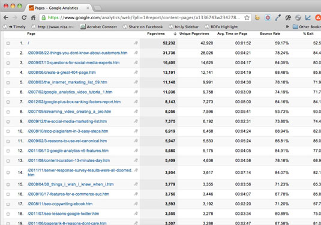Open the bit.ly Sidebar bookmark
The image size is (321, 225).
pos(184,26)
